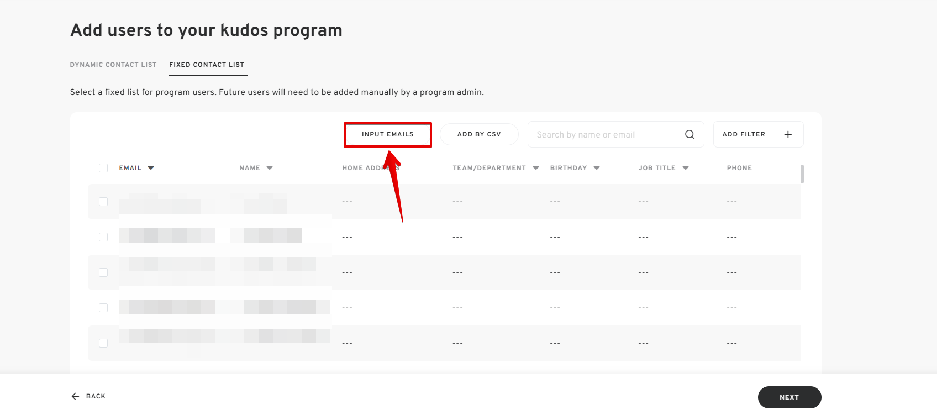Click the search magnifier icon

point(689,134)
